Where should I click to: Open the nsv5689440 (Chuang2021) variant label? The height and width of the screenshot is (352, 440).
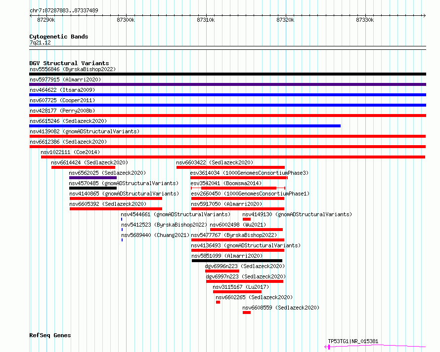point(155,235)
